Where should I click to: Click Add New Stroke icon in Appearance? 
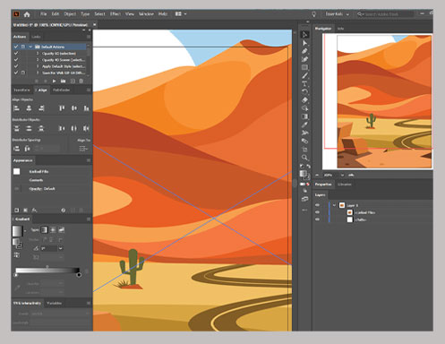click(x=17, y=211)
